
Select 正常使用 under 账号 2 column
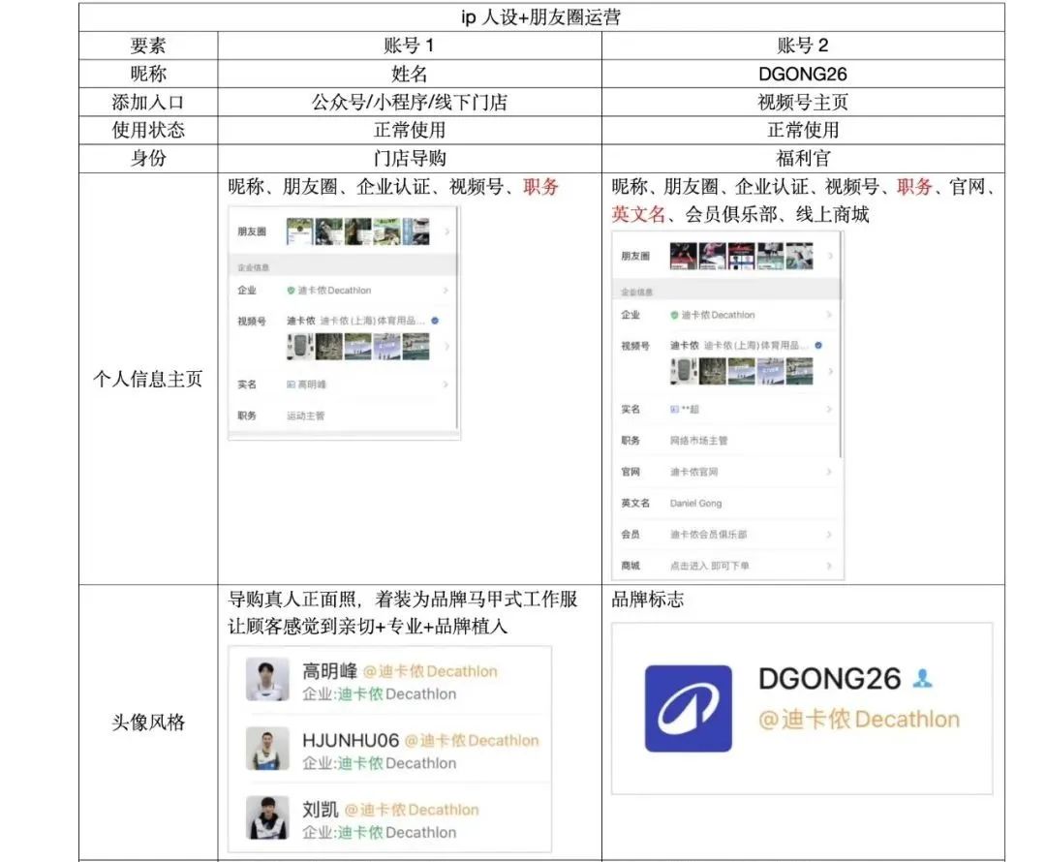[803, 130]
